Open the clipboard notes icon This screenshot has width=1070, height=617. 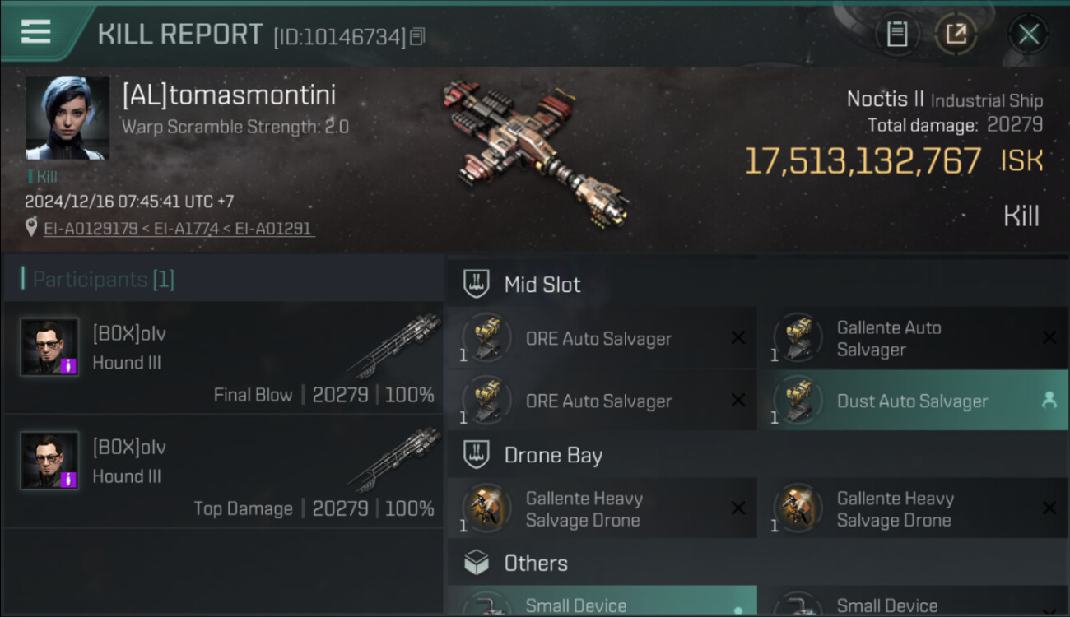coord(896,34)
